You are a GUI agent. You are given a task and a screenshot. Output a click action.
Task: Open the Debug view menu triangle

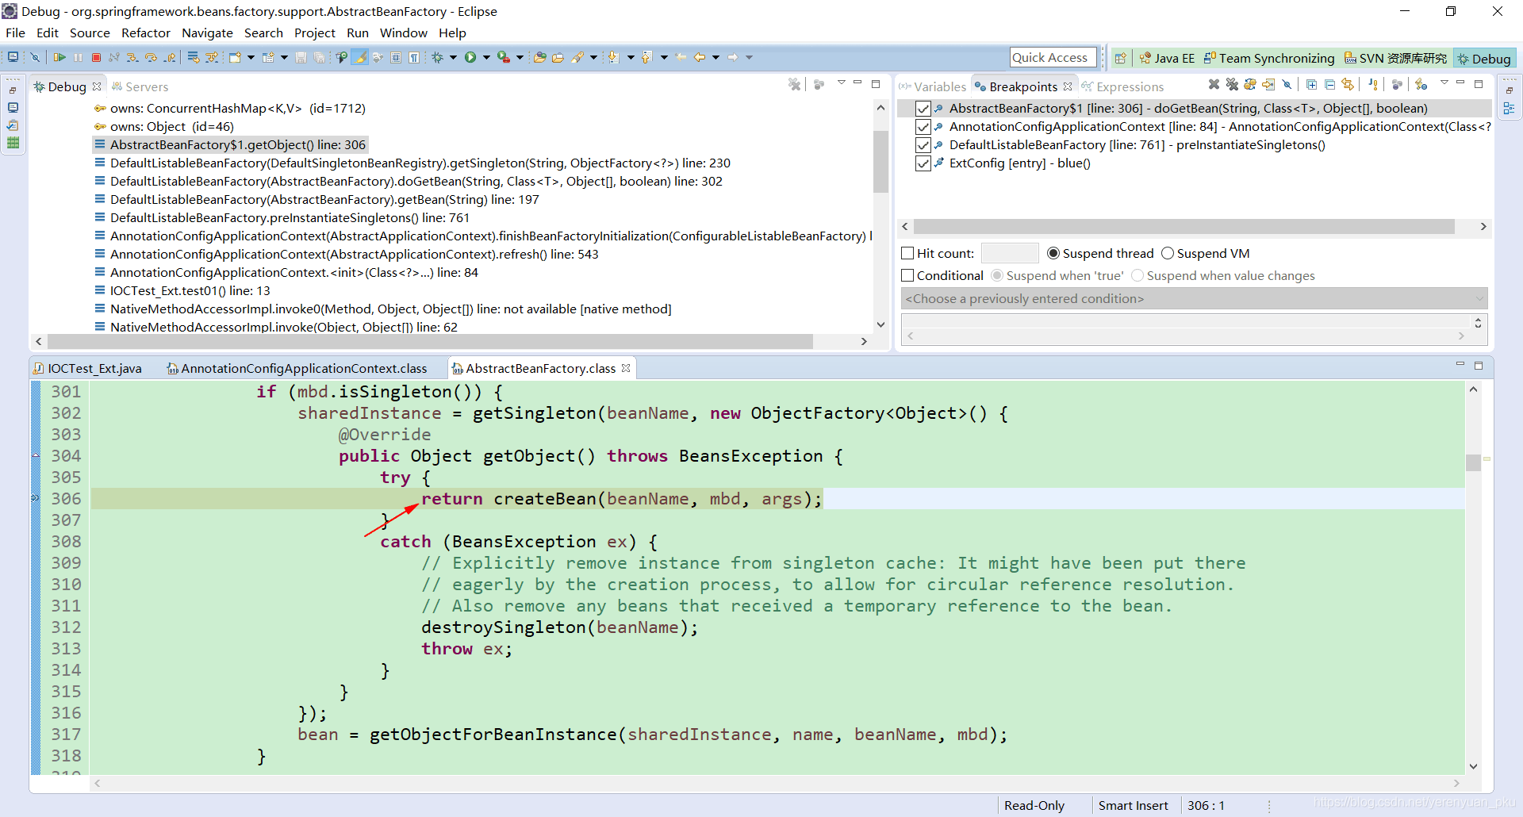click(842, 82)
